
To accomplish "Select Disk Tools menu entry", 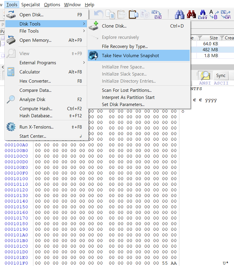I will (x=46, y=24).
